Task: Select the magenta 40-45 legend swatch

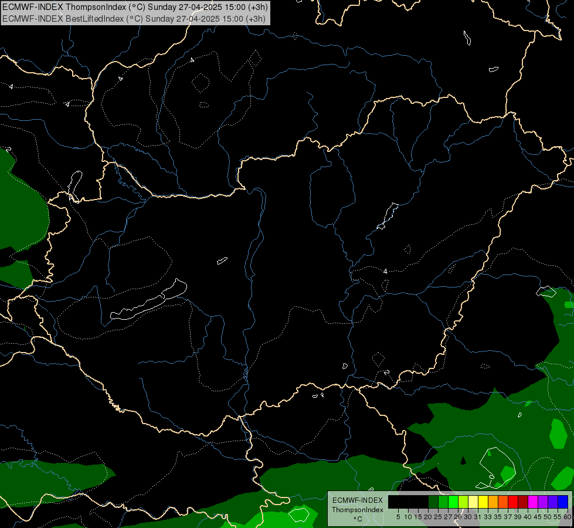Action: [x=533, y=502]
